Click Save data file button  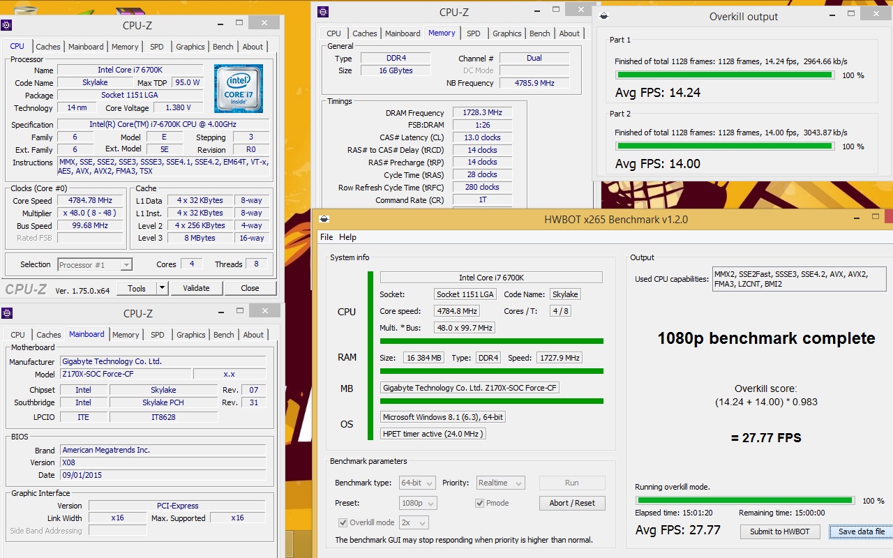[862, 531]
